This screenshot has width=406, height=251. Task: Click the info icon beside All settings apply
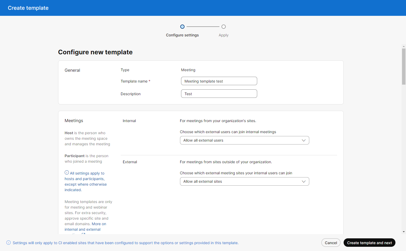[67, 173]
